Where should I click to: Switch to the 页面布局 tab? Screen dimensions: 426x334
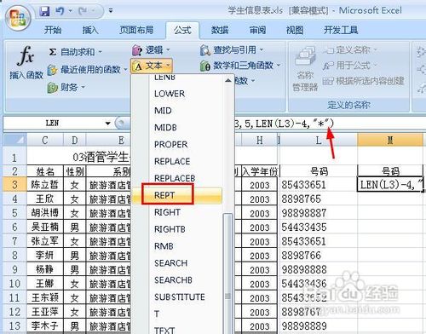point(136,30)
